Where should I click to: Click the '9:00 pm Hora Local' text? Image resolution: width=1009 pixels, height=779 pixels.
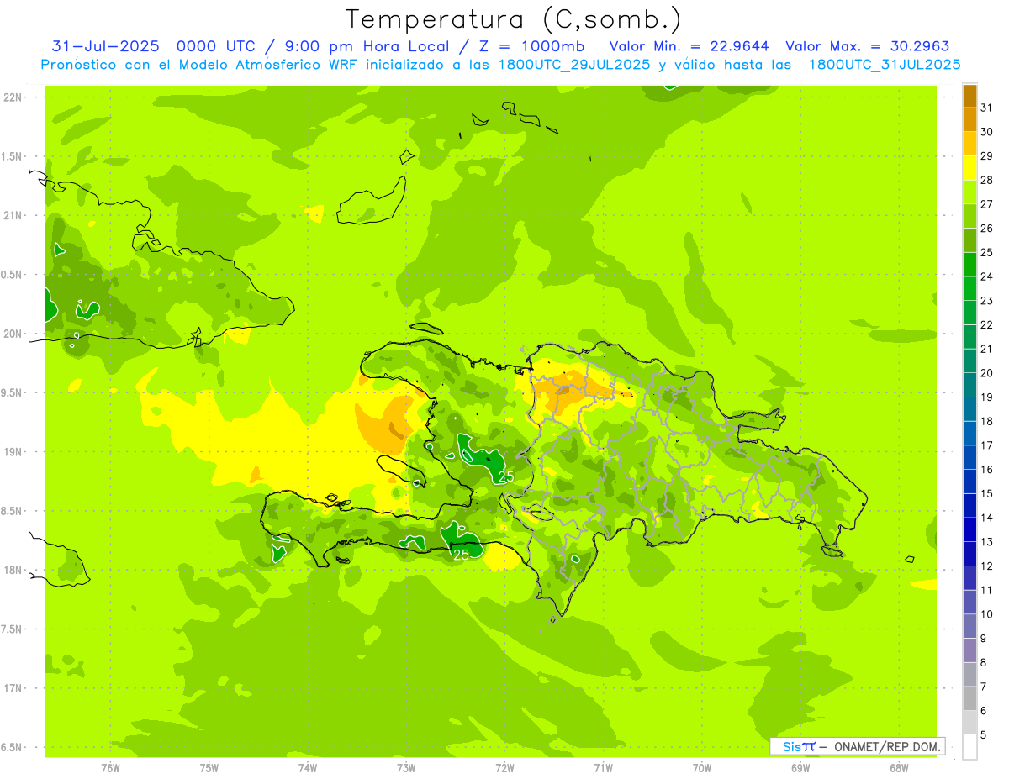tap(367, 46)
